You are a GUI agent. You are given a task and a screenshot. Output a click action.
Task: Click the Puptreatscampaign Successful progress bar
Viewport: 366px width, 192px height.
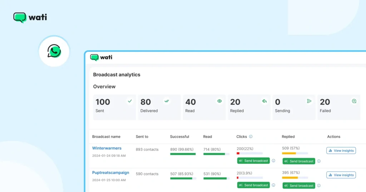tap(183, 178)
